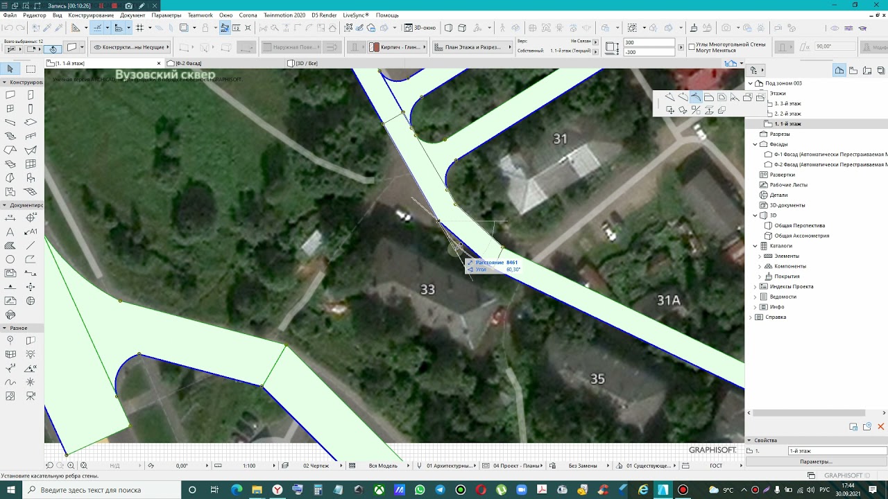Viewport: 888px width, 499px height.
Task: Collapse the Конструирование toolbox section
Action: click(5, 82)
